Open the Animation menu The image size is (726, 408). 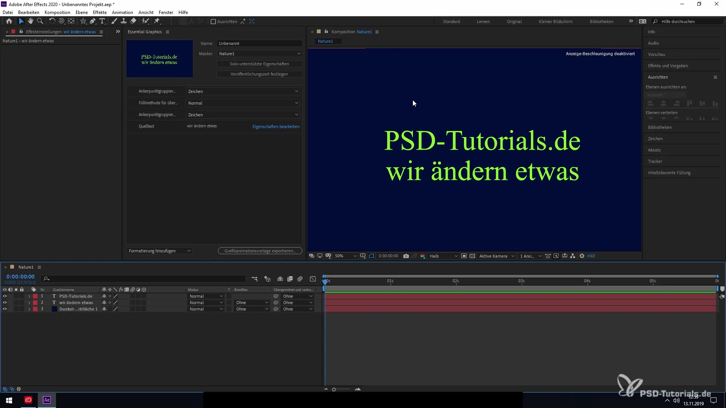[123, 12]
